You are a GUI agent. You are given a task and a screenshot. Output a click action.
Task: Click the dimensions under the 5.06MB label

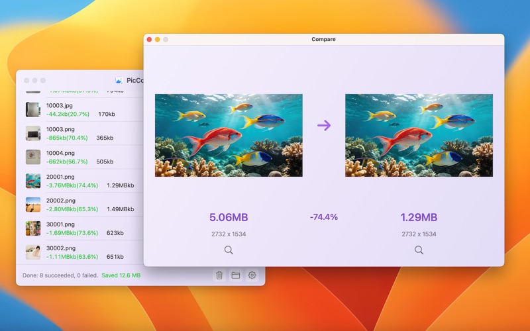point(229,234)
